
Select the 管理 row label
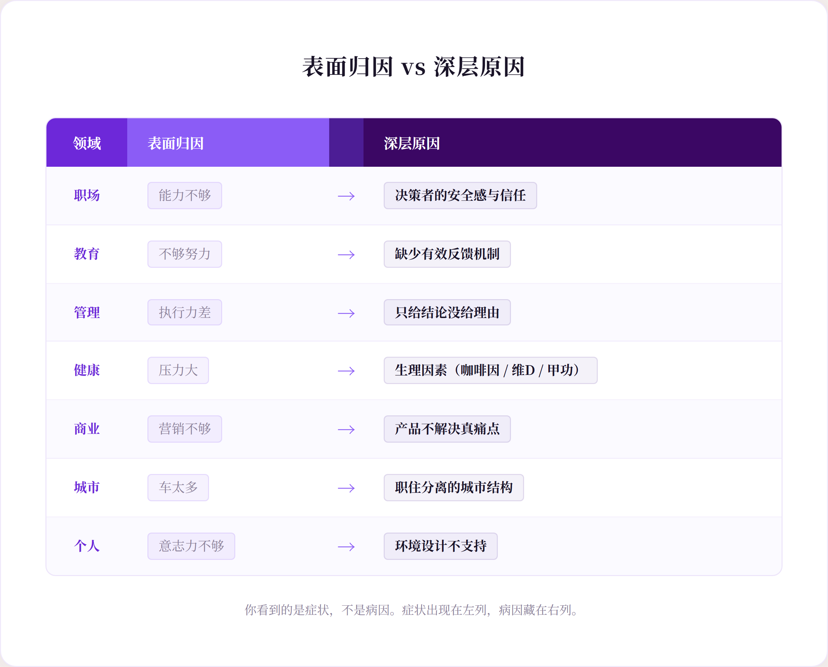click(87, 313)
